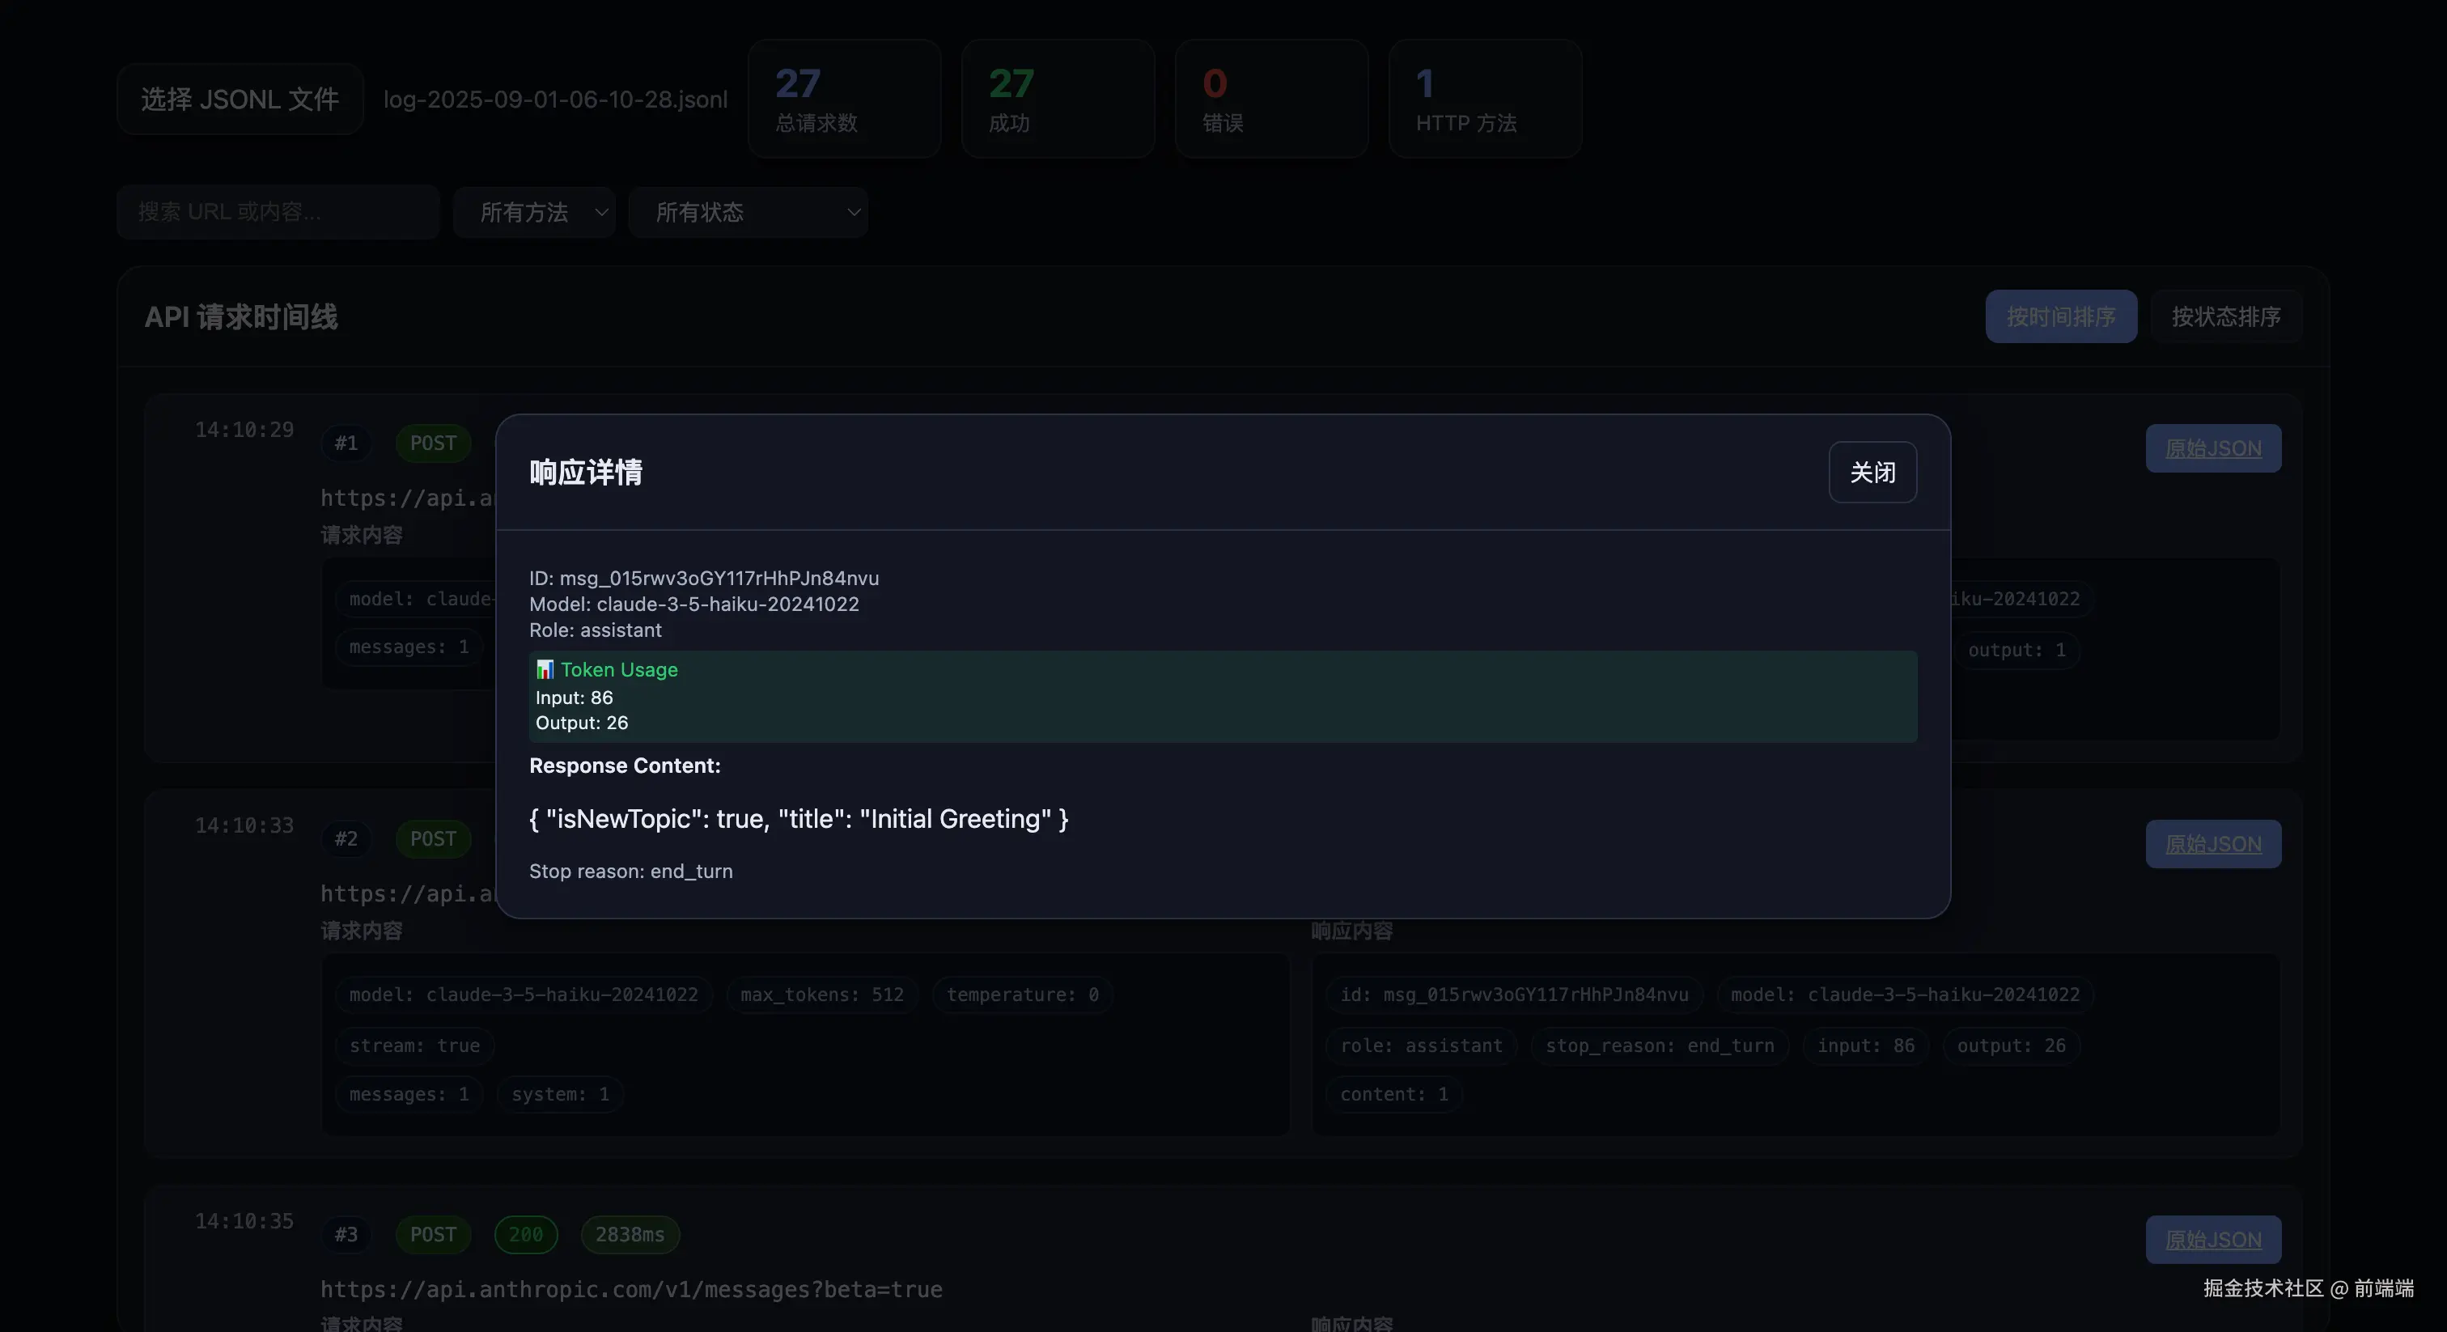This screenshot has width=2447, height=1332.
Task: Click the role: assistant response tag
Action: 1421,1046
